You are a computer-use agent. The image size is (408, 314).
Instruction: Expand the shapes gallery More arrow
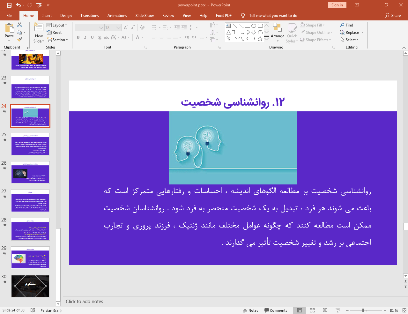pyautogui.click(x=266, y=39)
